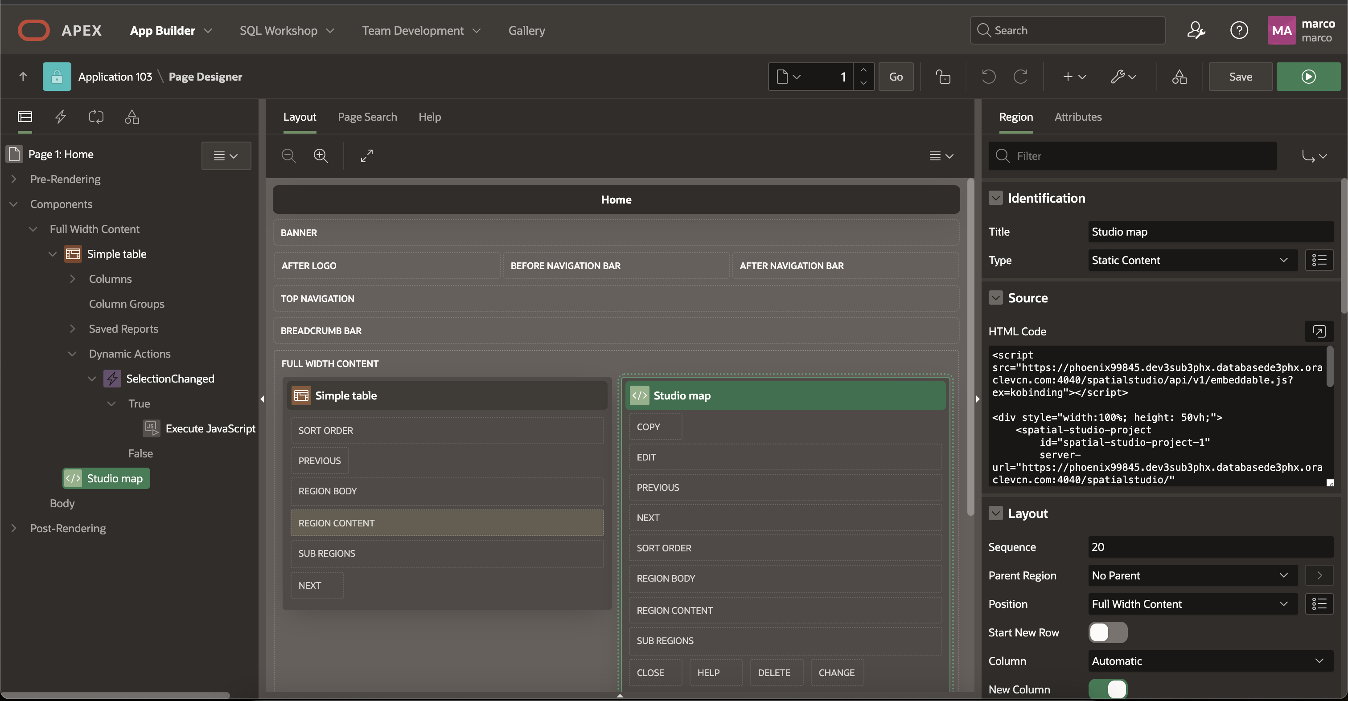Open the Shared Components tab icon
Image resolution: width=1348 pixels, height=701 pixels.
pos(132,117)
